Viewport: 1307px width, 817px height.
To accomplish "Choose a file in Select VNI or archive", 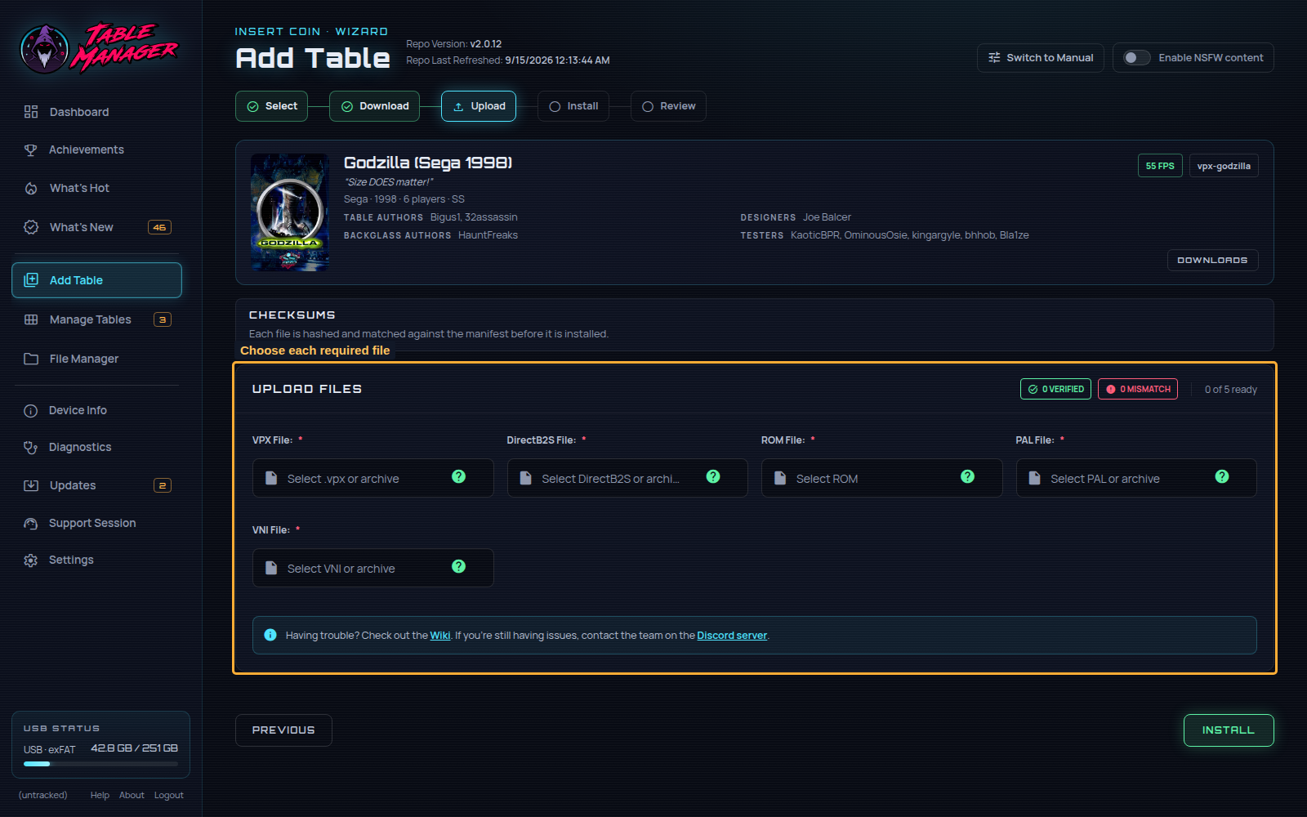I will coord(373,568).
